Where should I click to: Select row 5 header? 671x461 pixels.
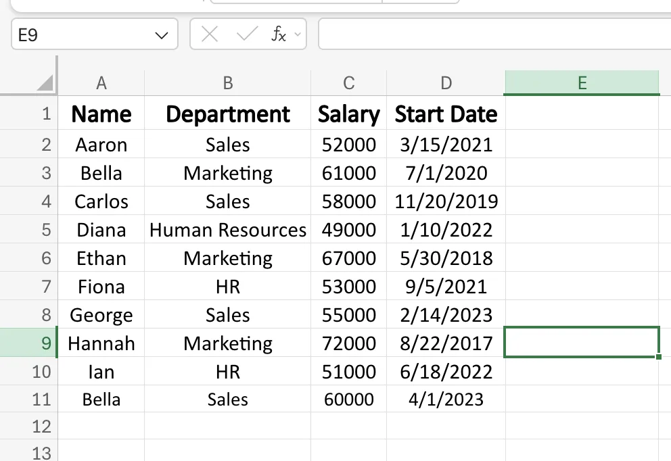(x=28, y=230)
